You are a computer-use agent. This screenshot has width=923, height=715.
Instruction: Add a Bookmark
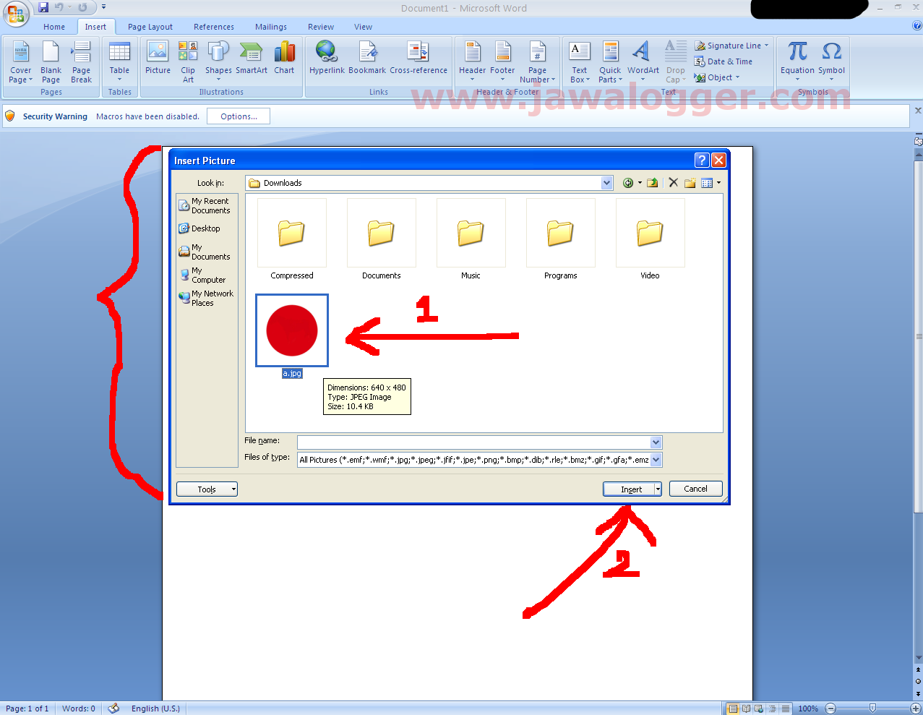tap(367, 57)
